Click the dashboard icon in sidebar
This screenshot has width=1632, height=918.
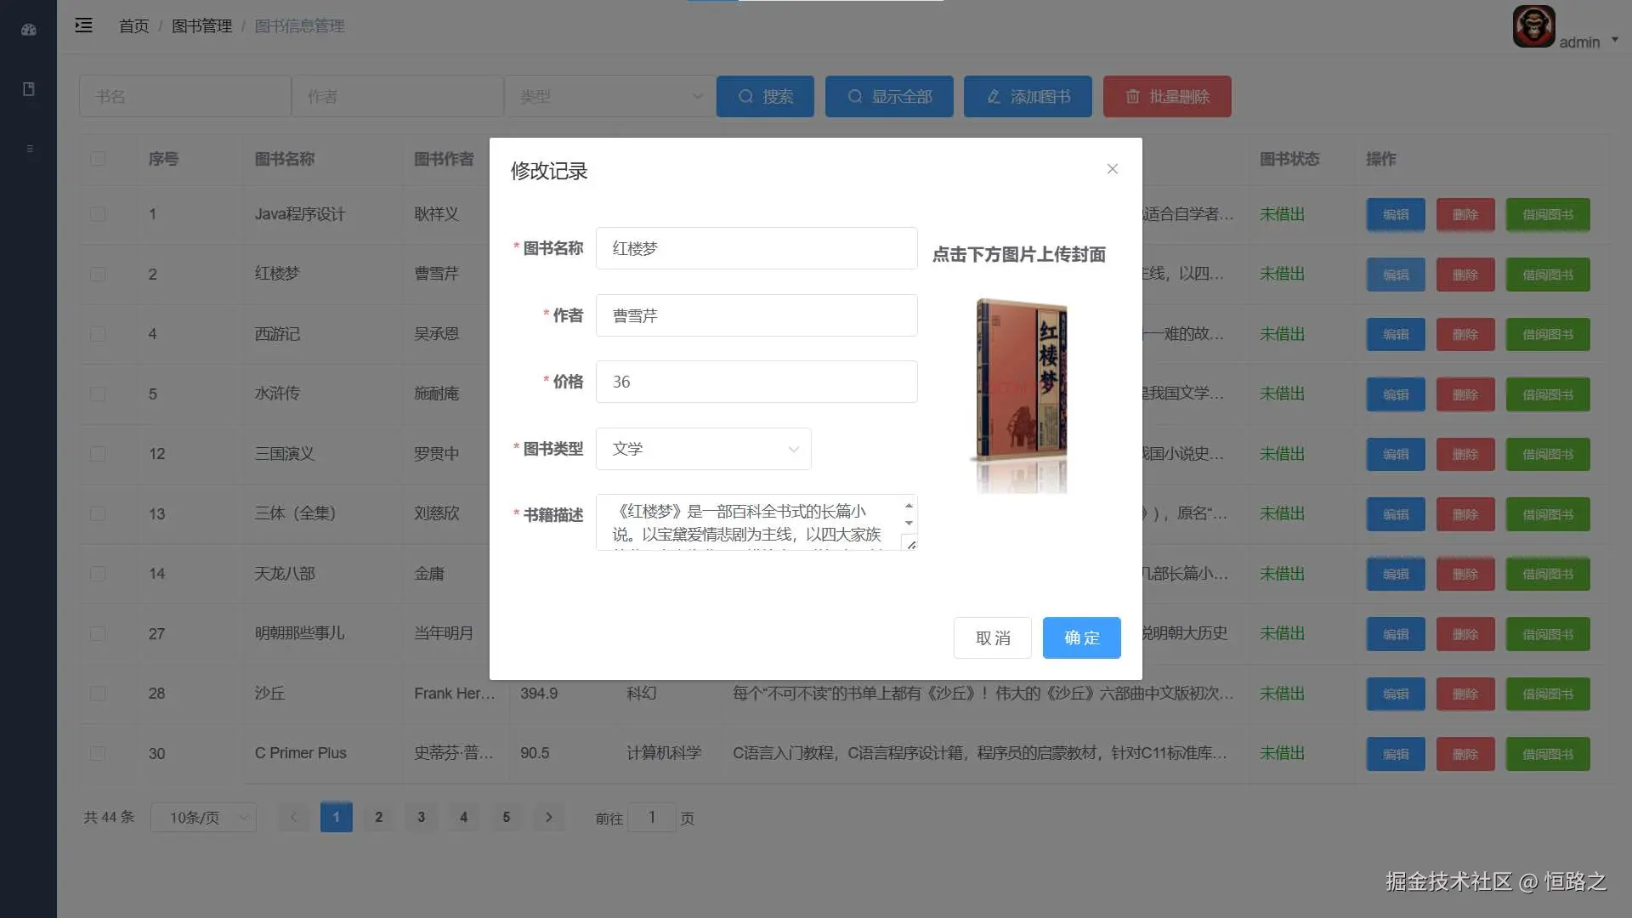click(x=28, y=30)
